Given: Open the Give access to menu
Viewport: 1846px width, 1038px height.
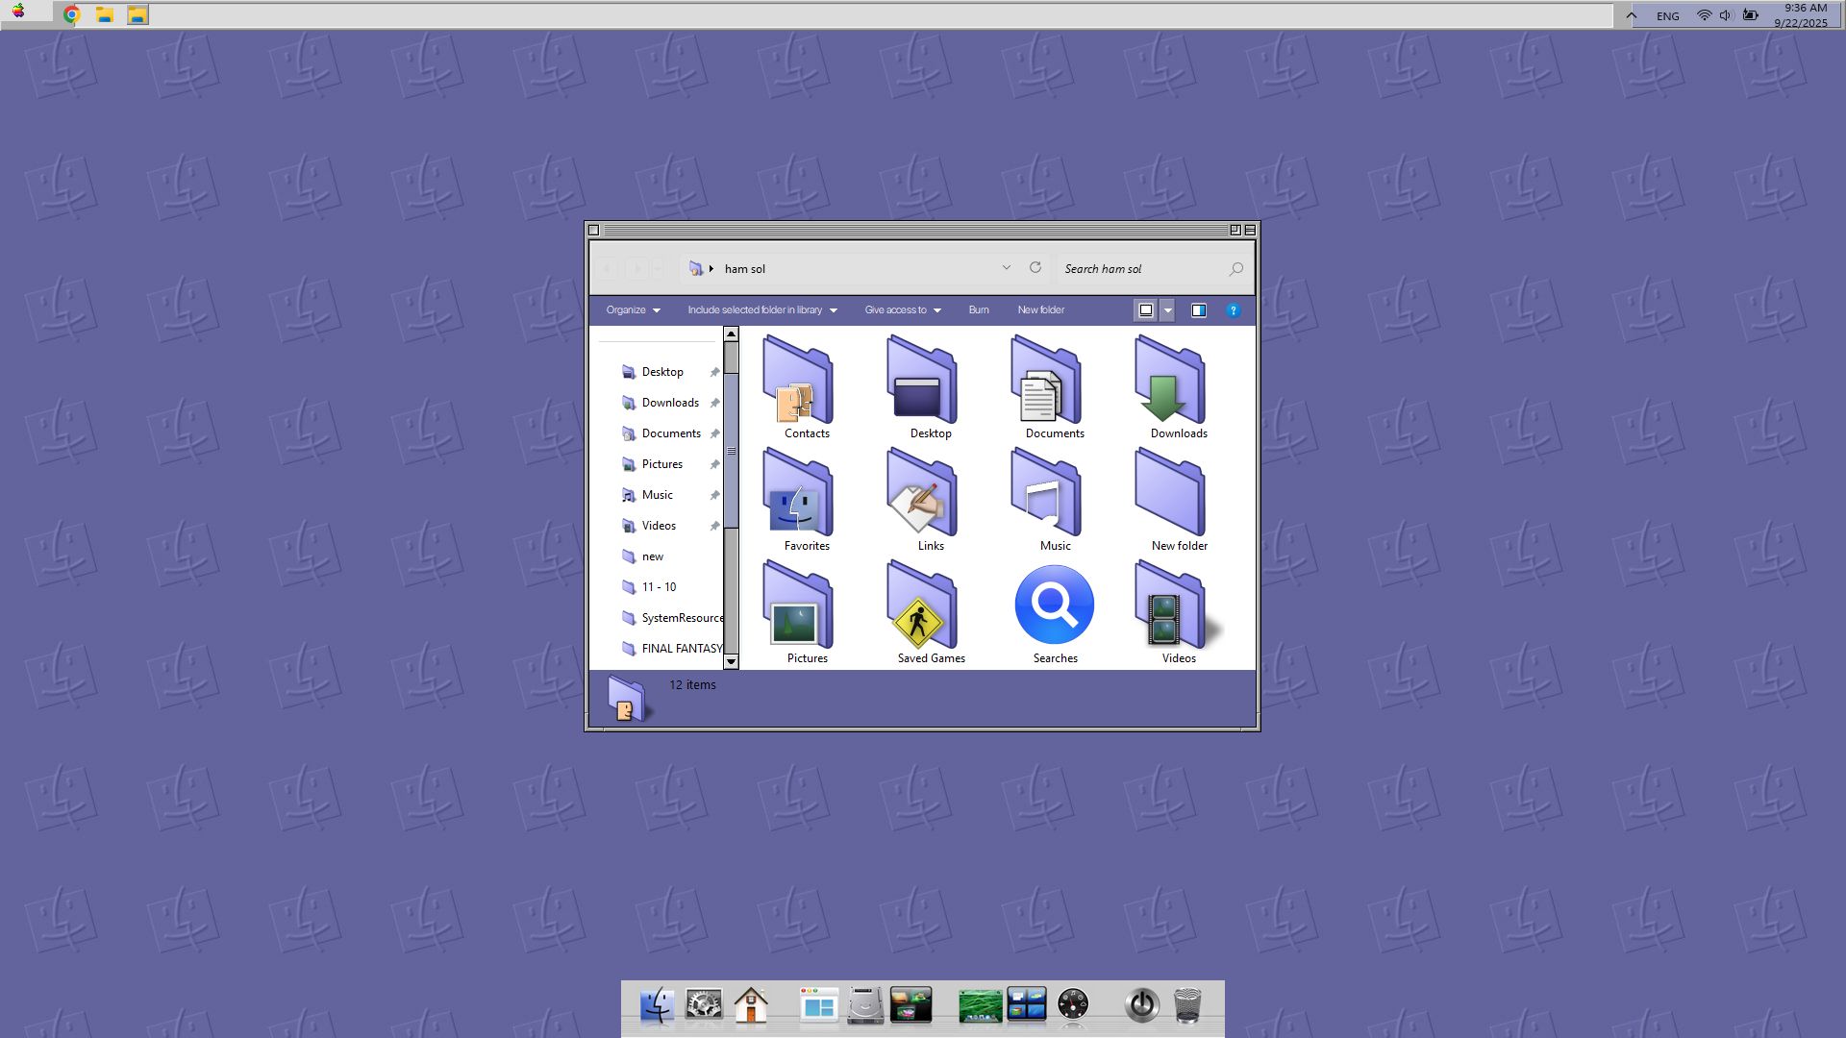Looking at the screenshot, I should [902, 310].
